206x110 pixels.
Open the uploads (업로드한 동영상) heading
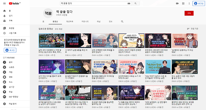pos(46,29)
